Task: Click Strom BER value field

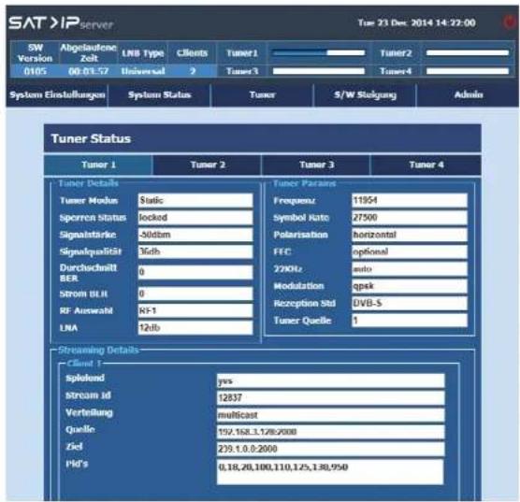Action: (x=195, y=294)
